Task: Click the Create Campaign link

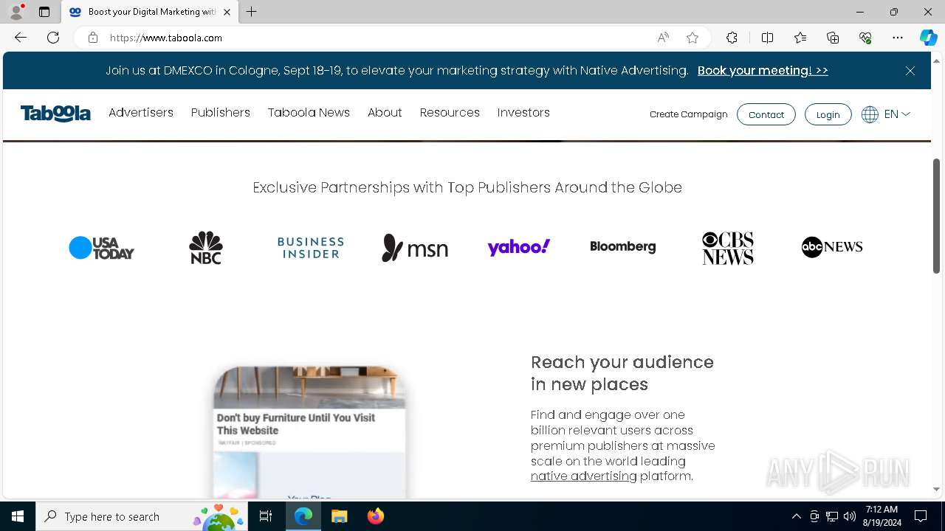Action: [689, 114]
